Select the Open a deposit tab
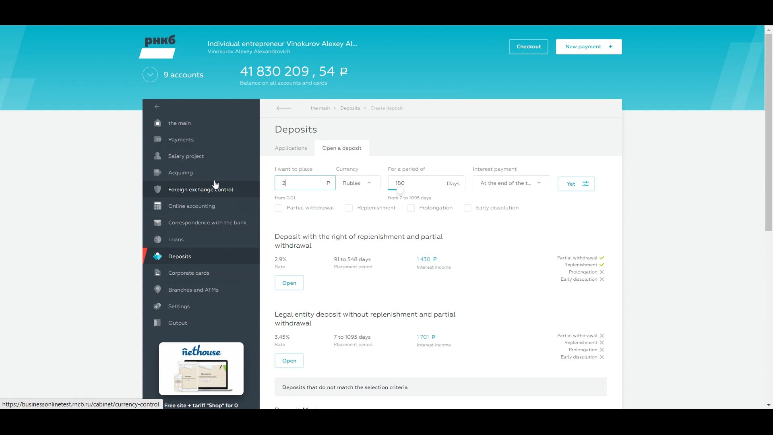 click(x=342, y=148)
